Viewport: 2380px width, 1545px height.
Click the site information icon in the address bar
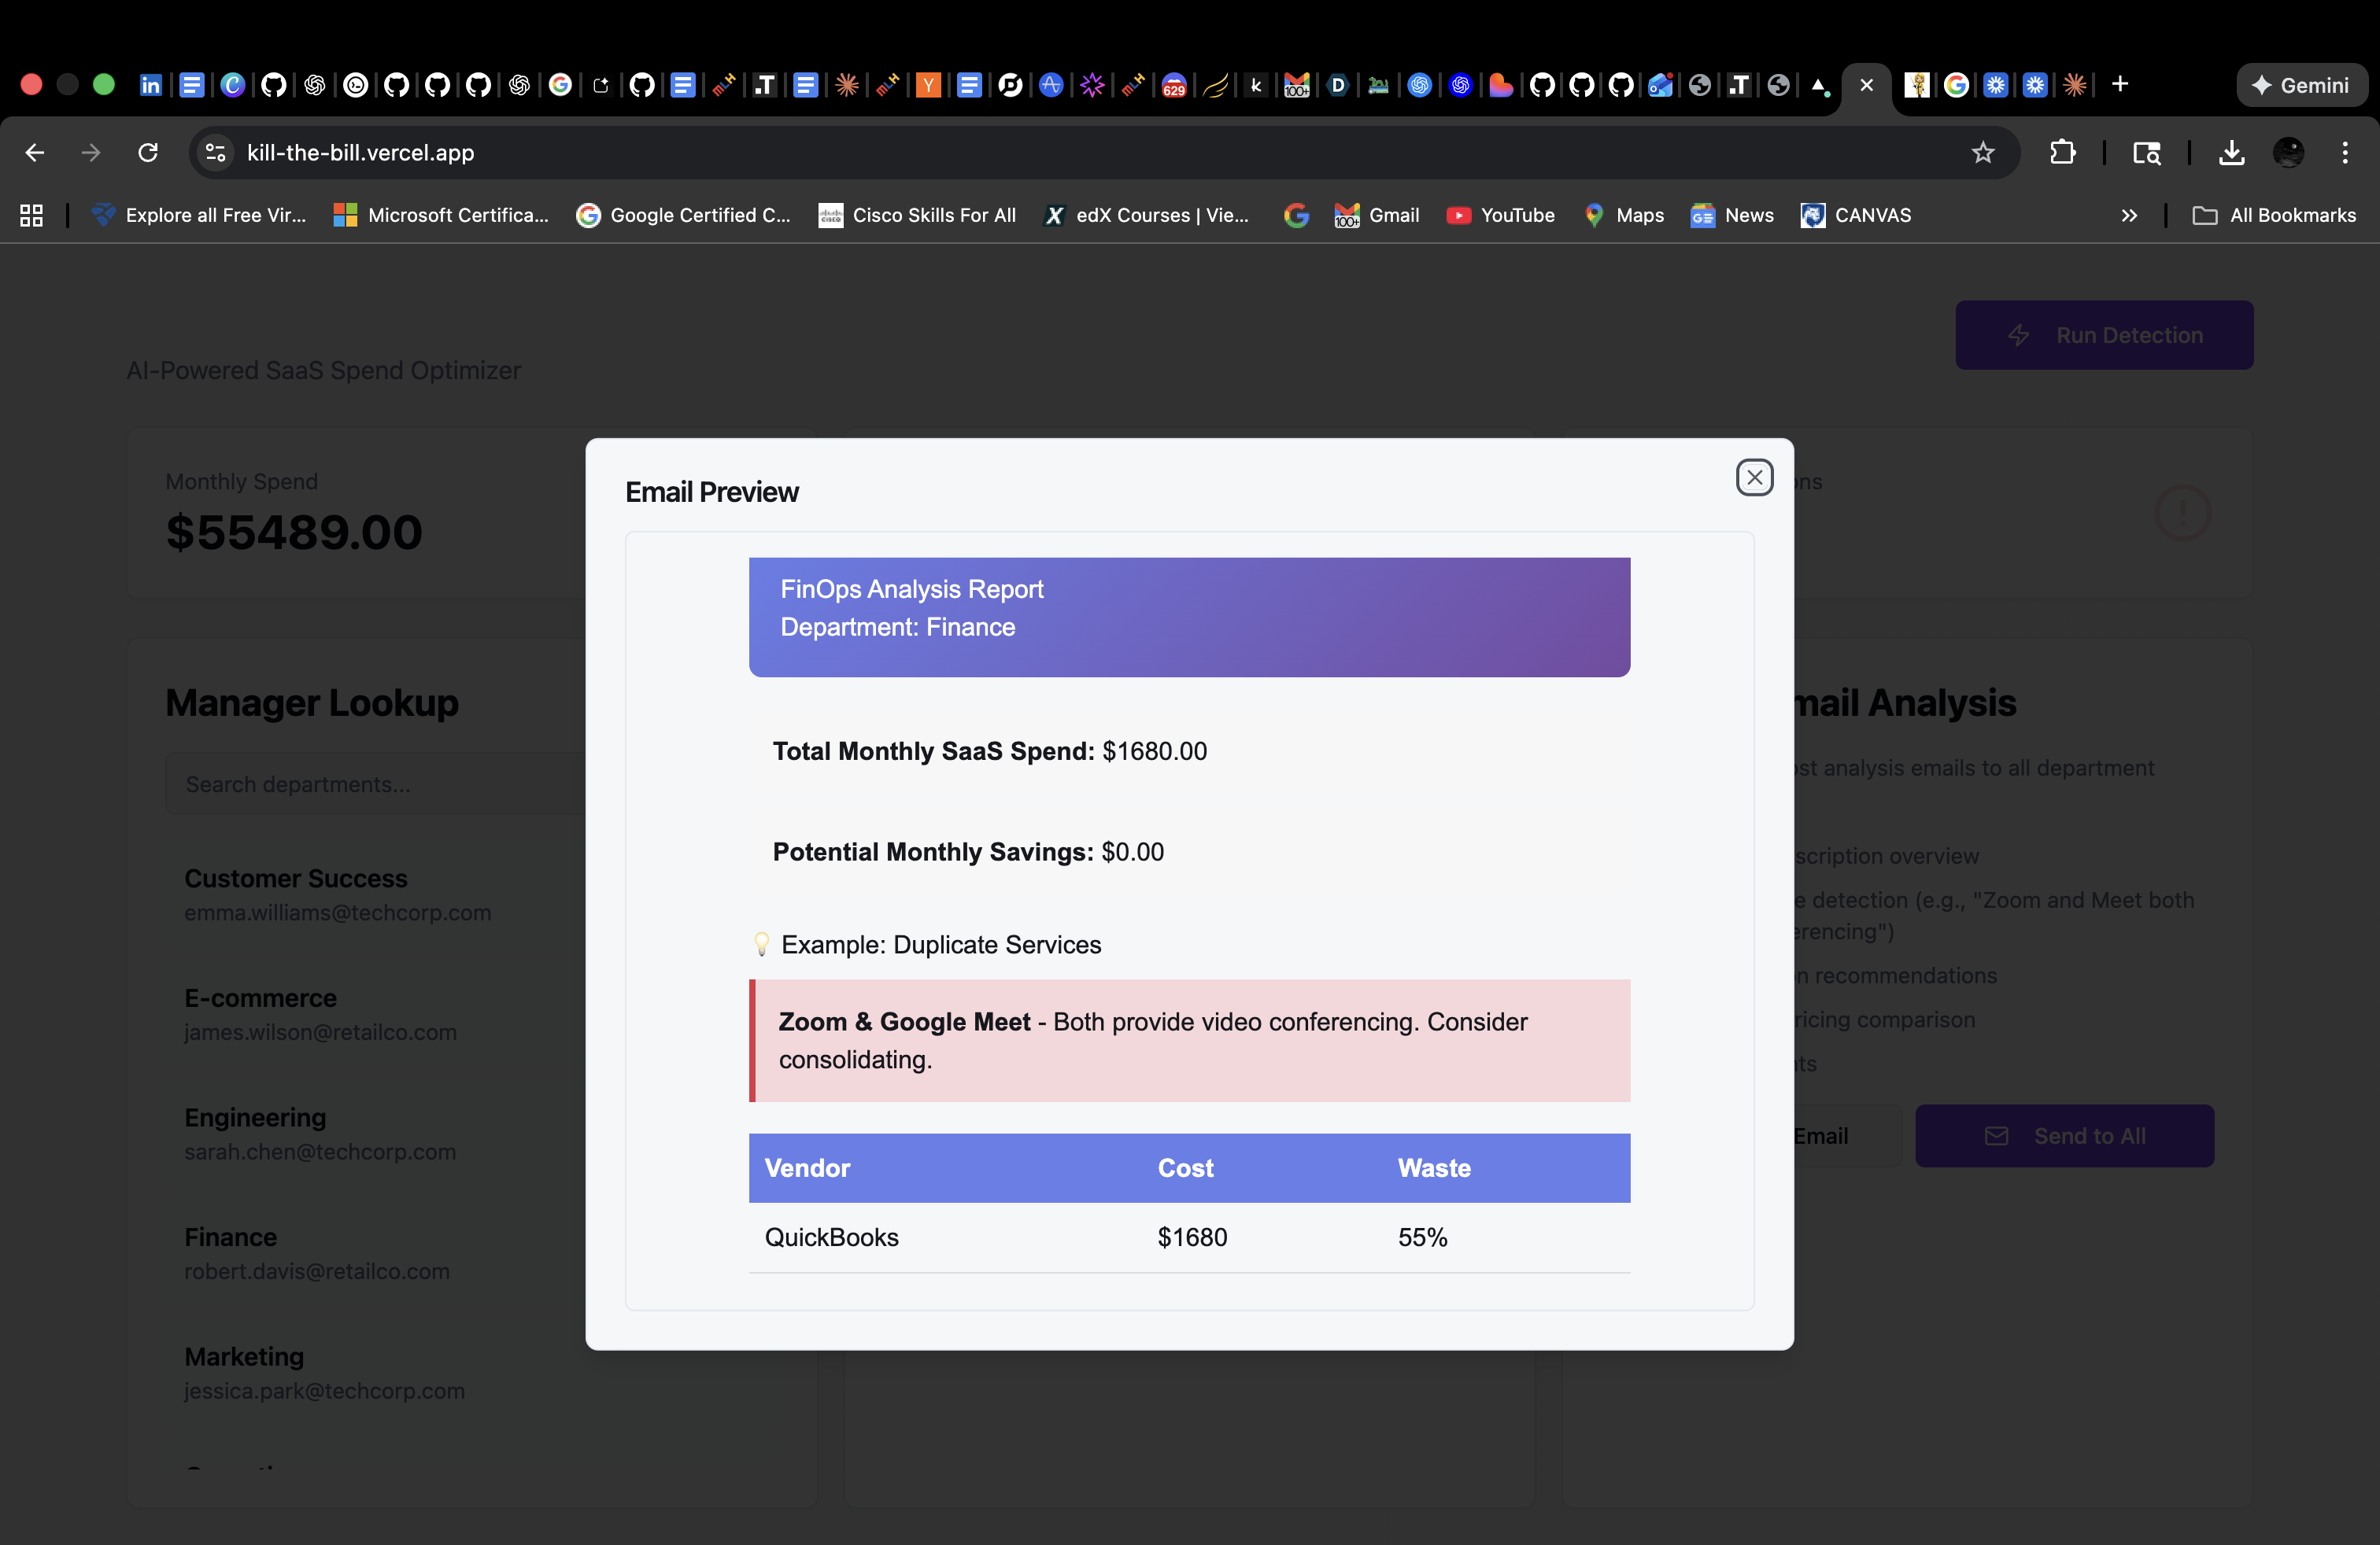point(215,152)
